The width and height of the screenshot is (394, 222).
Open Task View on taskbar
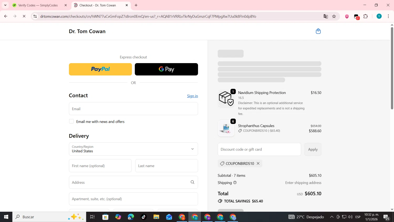92,217
